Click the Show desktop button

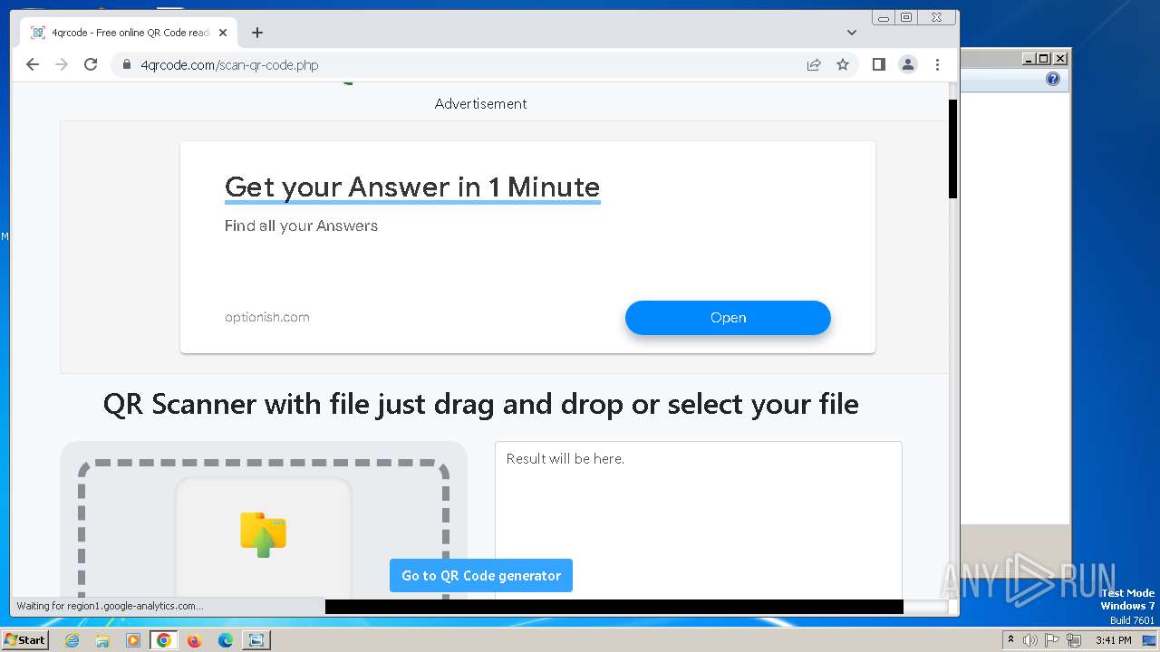[1149, 640]
